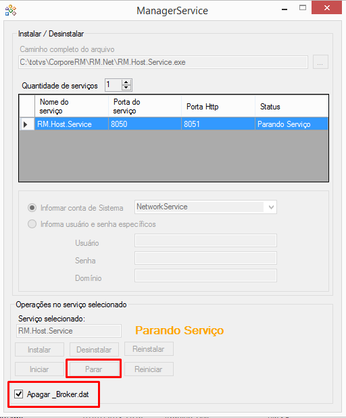Click into the Usuário input field
The image size is (346, 418).
pyautogui.click(x=205, y=240)
